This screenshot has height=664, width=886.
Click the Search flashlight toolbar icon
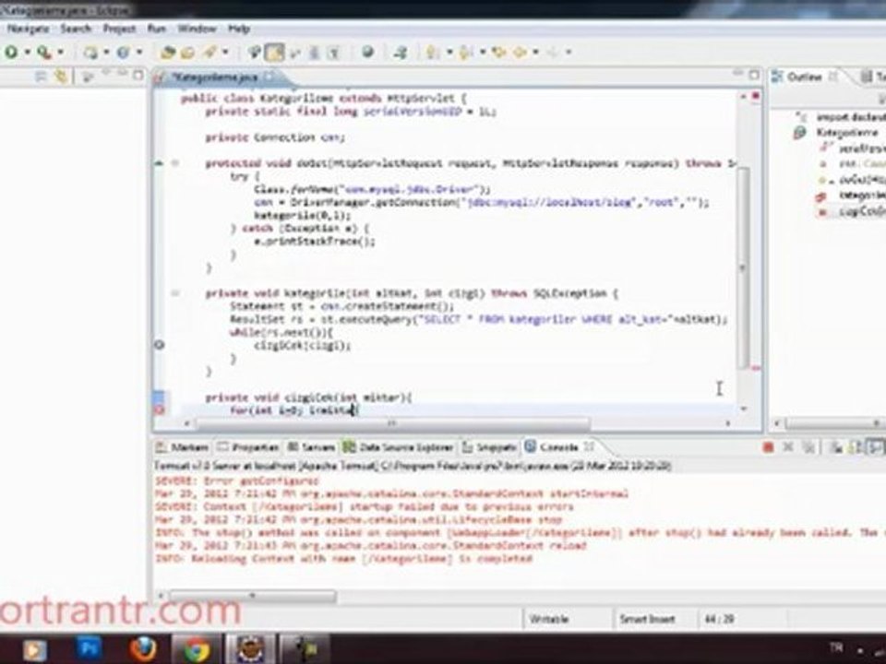pos(210,53)
